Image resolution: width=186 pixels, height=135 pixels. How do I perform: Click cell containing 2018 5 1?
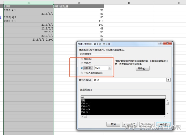click(29, 21)
